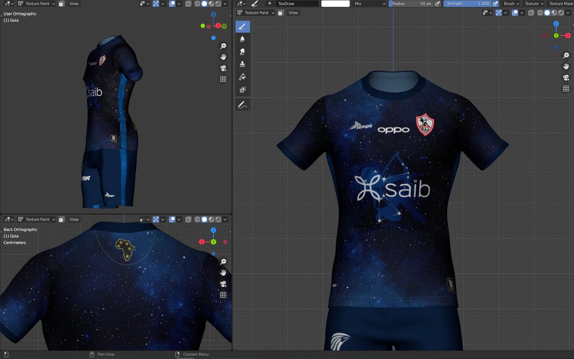Viewport: 574px width, 359px height.
Task: Open editor type dropdown in User Orthographic header
Action: pyautogui.click(x=9, y=3)
